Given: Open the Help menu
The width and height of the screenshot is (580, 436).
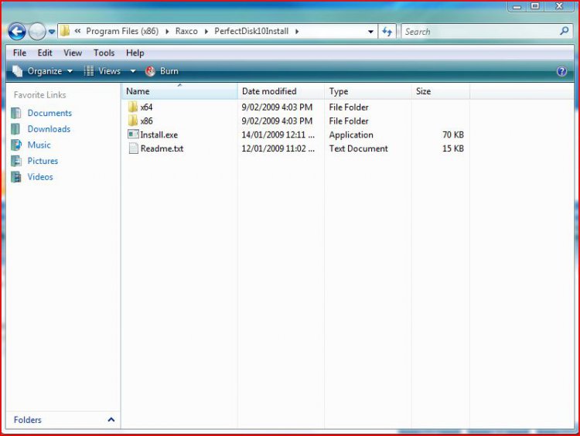Looking at the screenshot, I should [135, 53].
